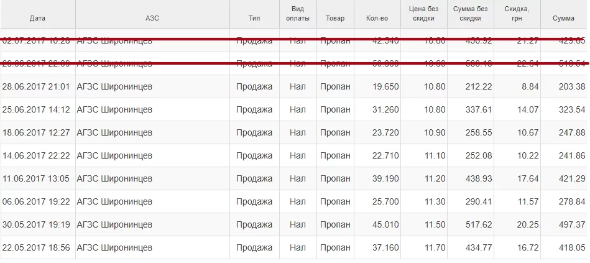Click АГЗС Широнинцев in the 11.06.2017 row

(x=114, y=178)
